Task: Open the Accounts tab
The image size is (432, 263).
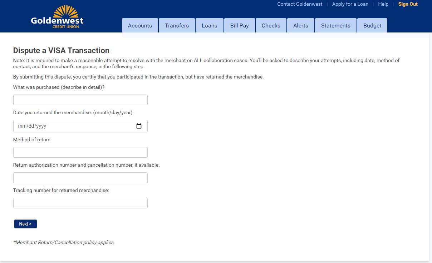Action: tap(140, 26)
